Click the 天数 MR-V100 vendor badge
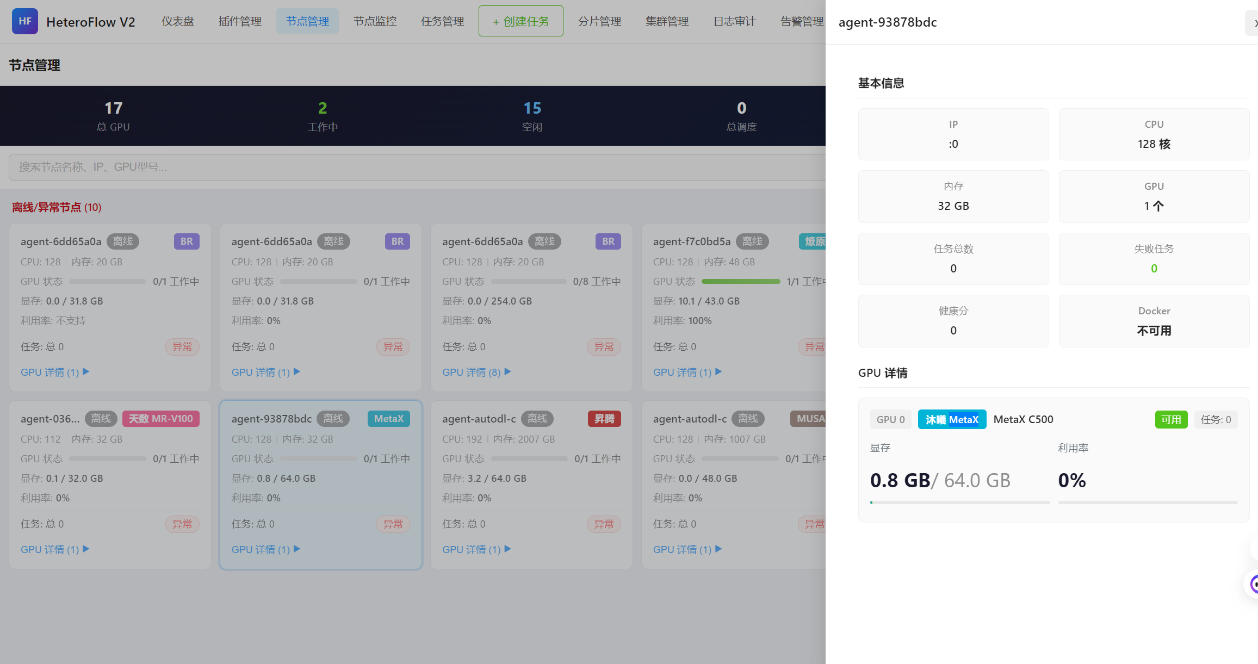This screenshot has width=1258, height=664. click(x=160, y=419)
